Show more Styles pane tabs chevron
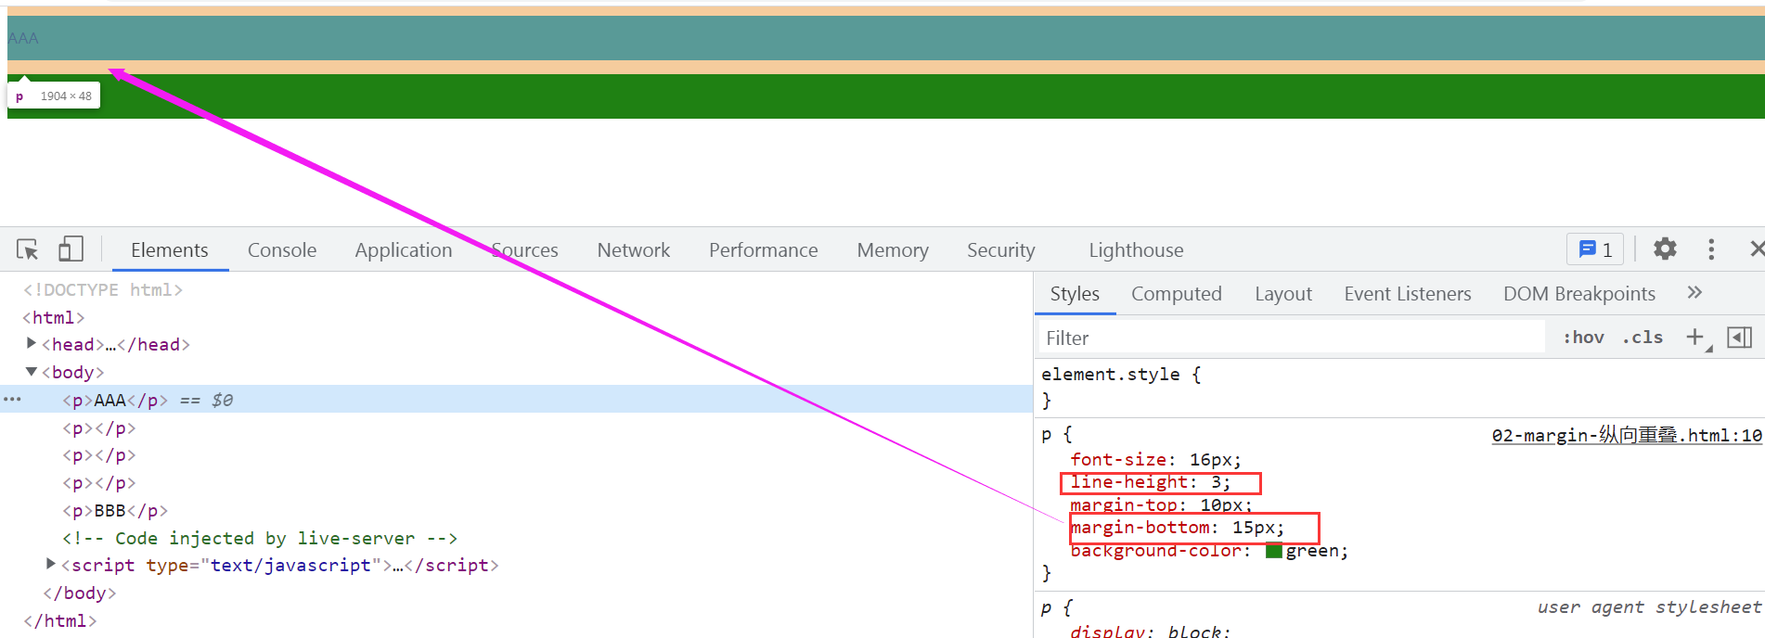The width and height of the screenshot is (1765, 638). coord(1694,293)
